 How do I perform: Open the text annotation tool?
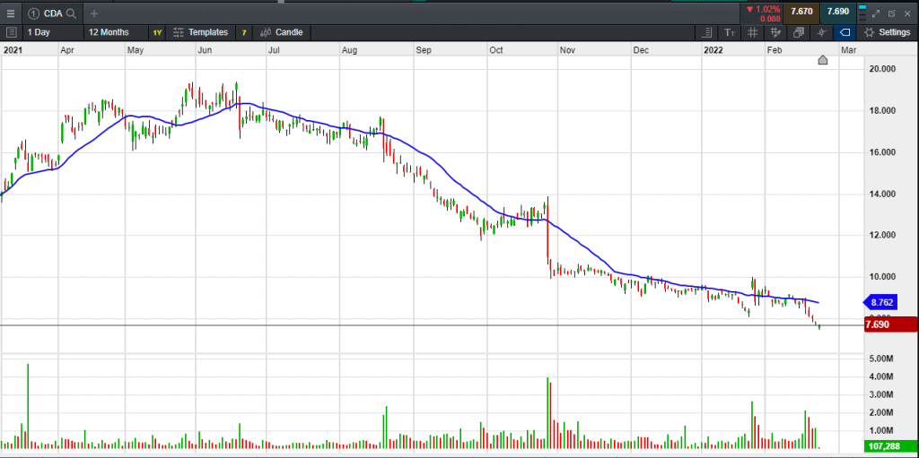730,32
